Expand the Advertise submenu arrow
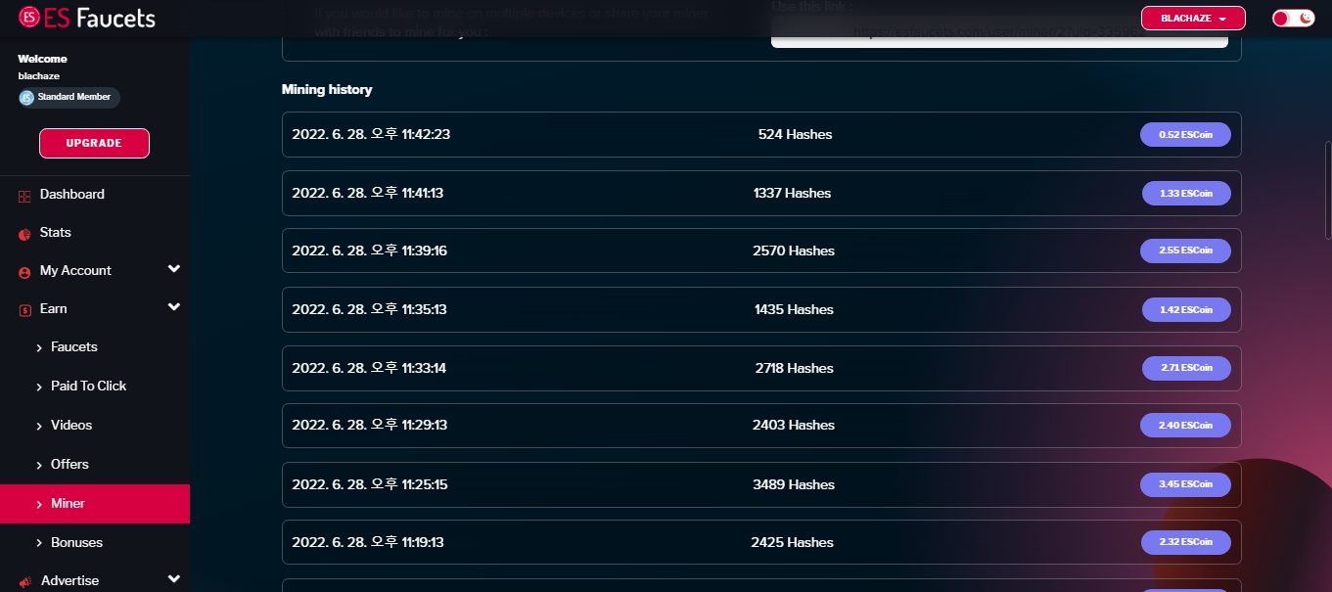The width and height of the screenshot is (1332, 592). 174,579
